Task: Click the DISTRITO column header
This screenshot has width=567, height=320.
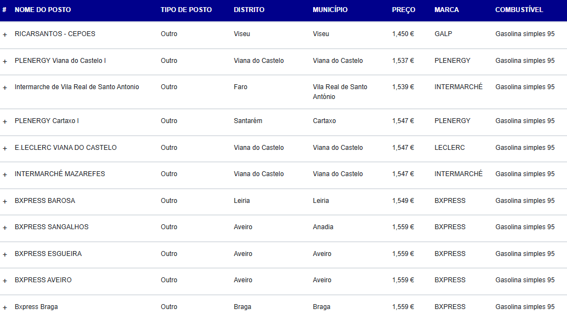Action: [249, 10]
